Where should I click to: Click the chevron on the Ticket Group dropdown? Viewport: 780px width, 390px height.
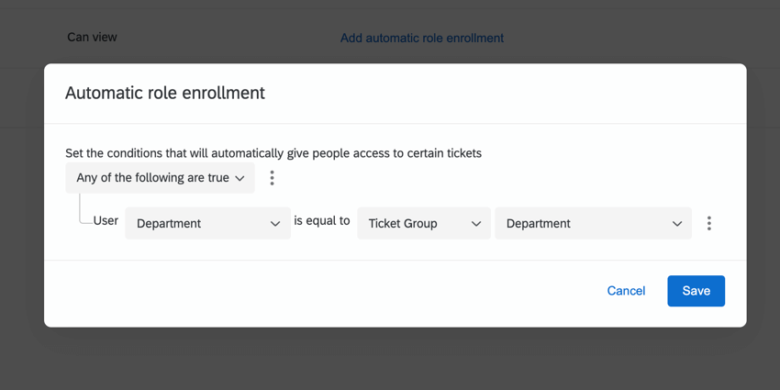click(x=475, y=224)
